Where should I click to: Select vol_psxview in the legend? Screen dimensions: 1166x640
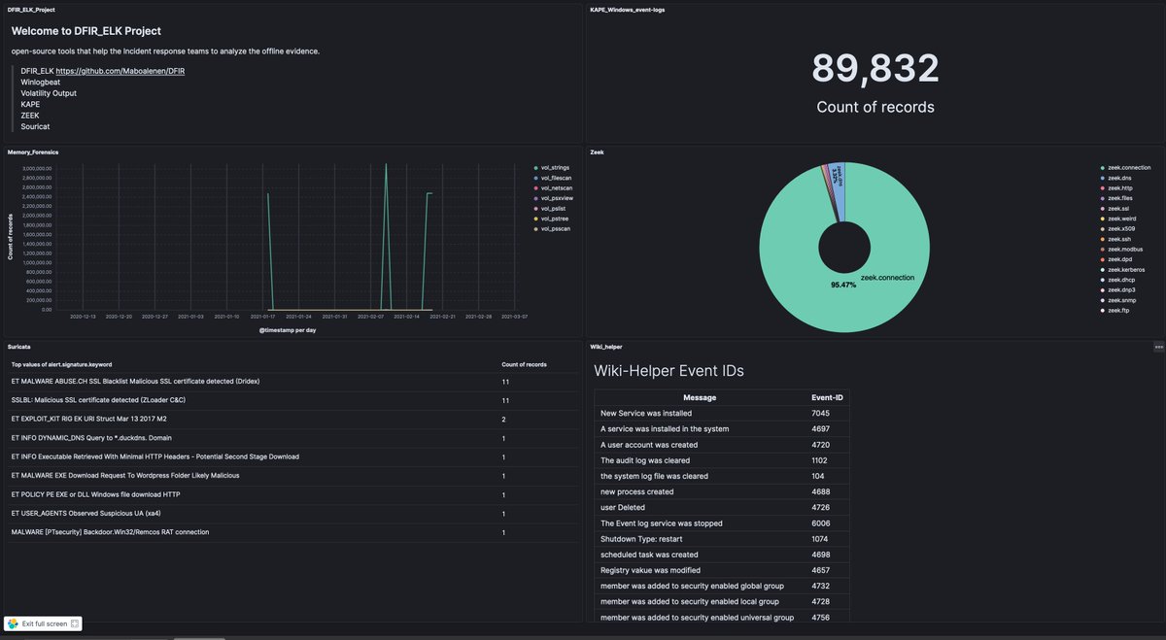pos(556,198)
